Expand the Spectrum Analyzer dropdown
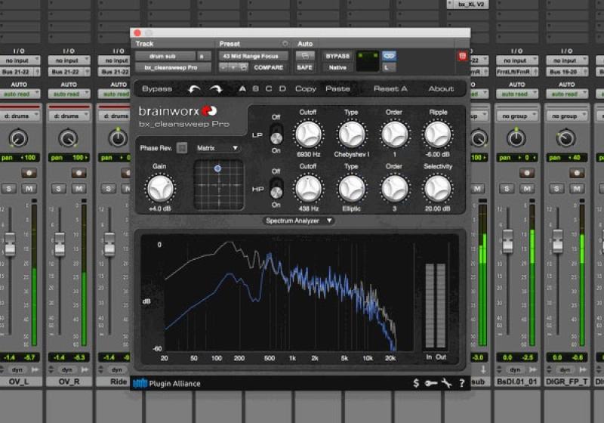The height and width of the screenshot is (423, 604). click(x=298, y=221)
